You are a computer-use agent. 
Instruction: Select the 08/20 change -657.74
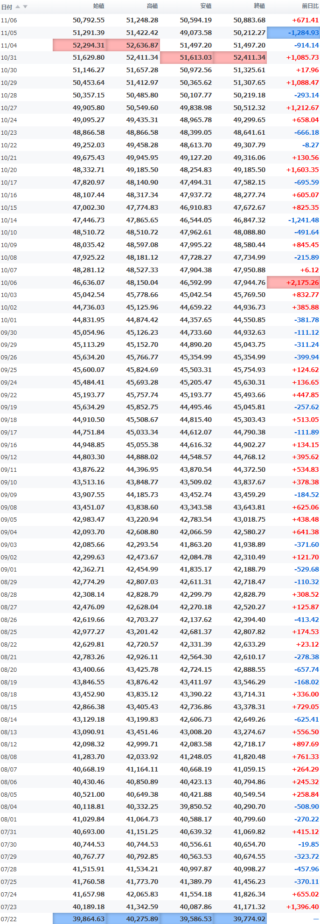coord(306,669)
